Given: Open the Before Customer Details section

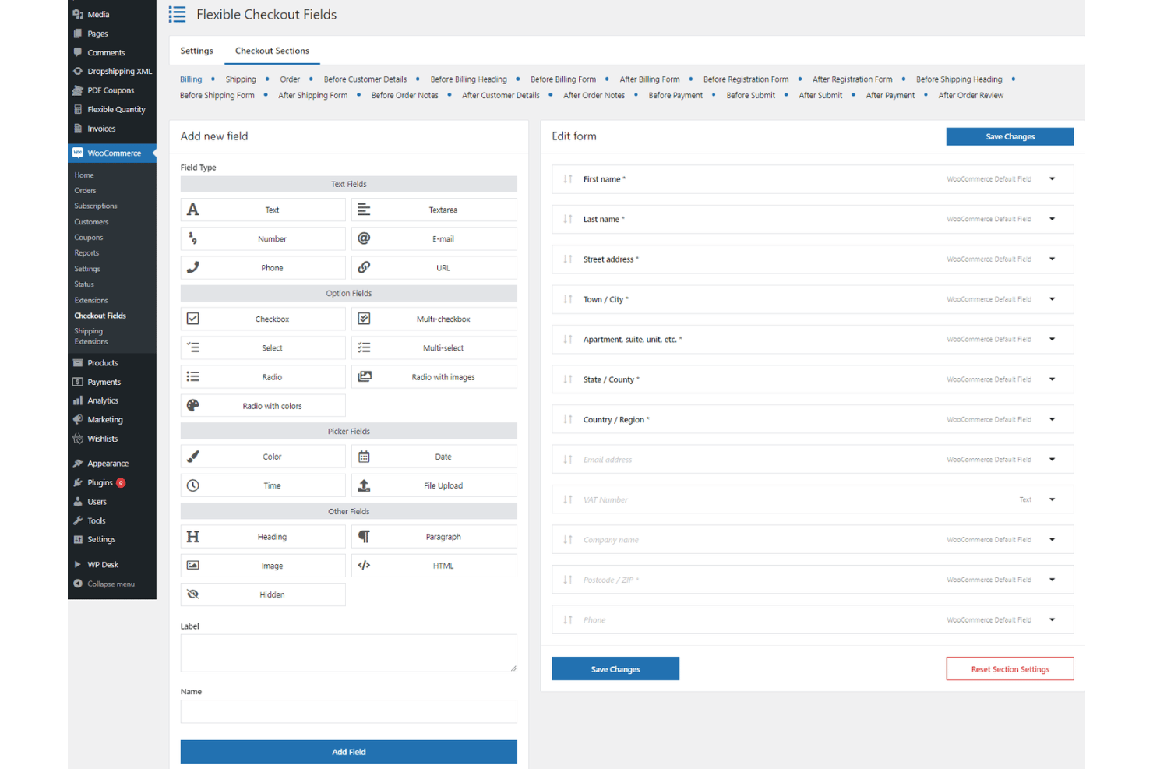Looking at the screenshot, I should click(x=365, y=79).
